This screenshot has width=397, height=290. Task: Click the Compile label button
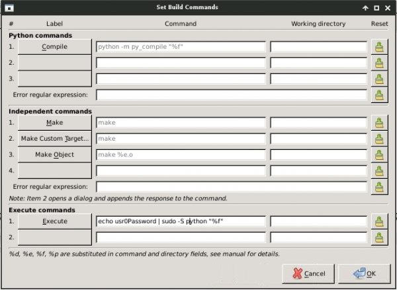54,48
